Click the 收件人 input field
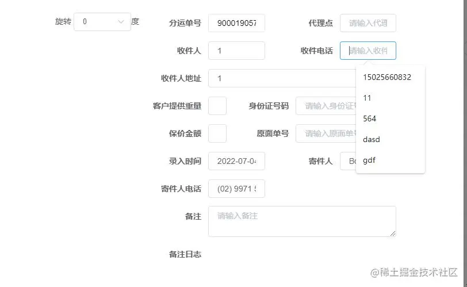Image resolution: width=467 pixels, height=287 pixels. 236,51
